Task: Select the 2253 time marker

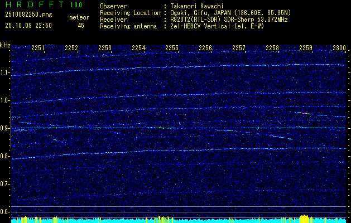Action: (x=105, y=48)
